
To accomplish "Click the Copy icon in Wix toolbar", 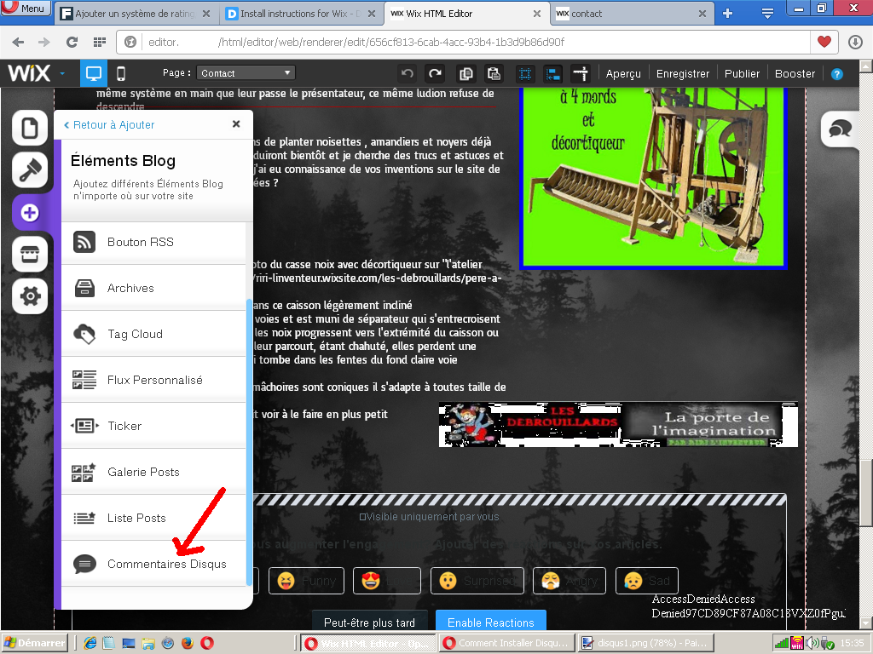I will click(465, 73).
